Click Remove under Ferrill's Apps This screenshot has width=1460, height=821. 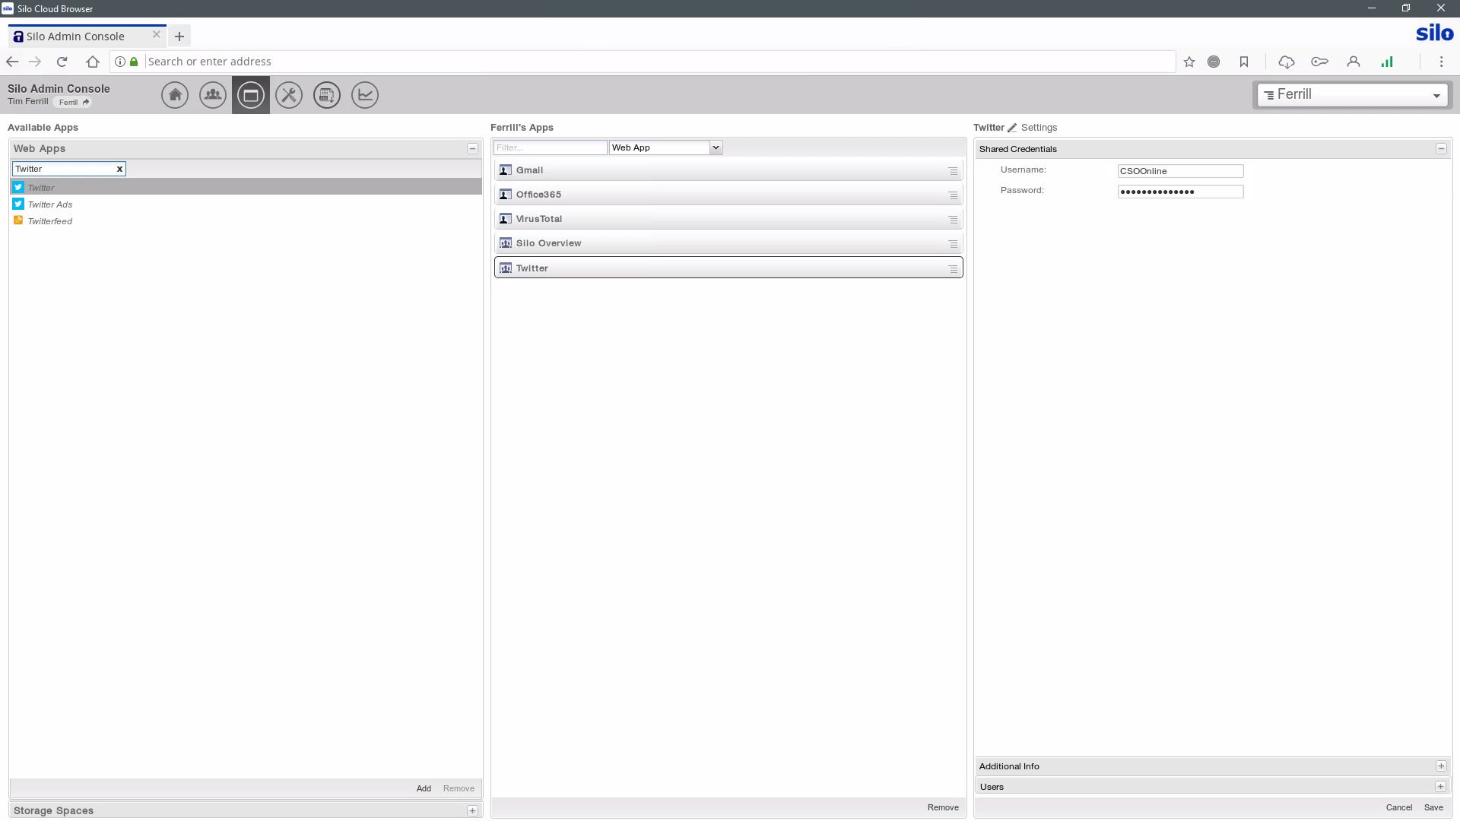click(943, 807)
